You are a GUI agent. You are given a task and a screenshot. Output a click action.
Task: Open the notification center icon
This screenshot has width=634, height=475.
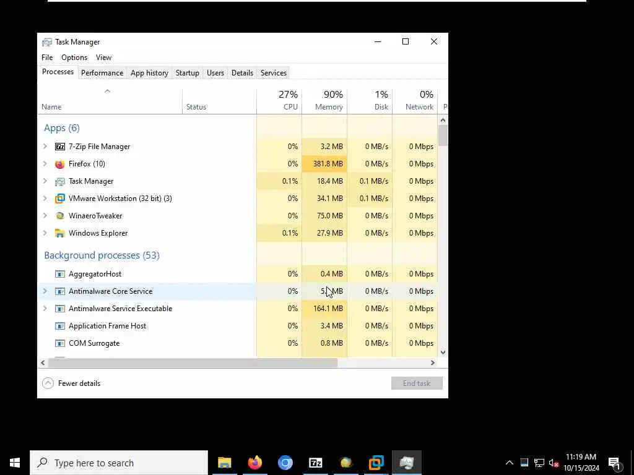615,463
